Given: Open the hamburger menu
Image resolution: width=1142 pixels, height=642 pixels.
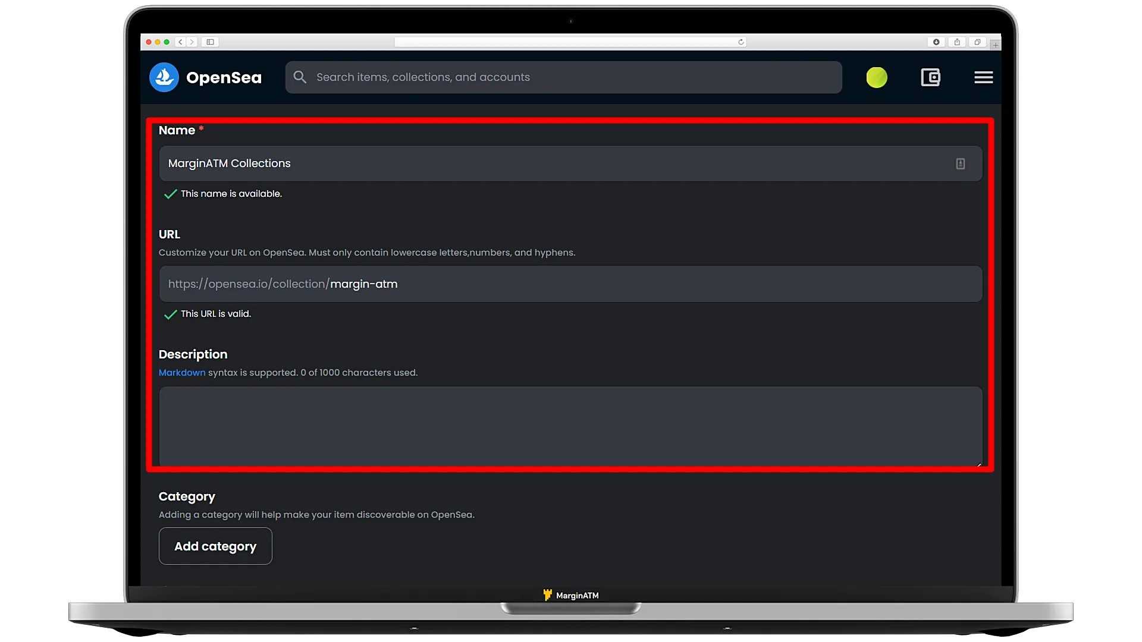Looking at the screenshot, I should (983, 77).
